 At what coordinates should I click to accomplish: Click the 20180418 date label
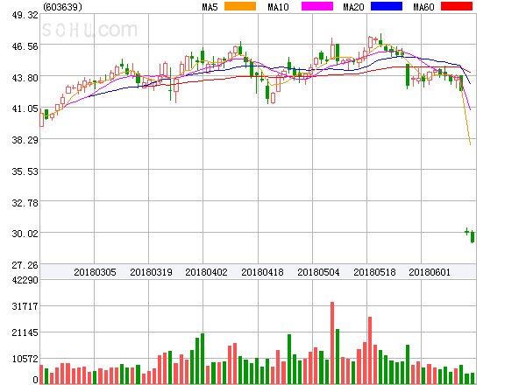[262, 272]
